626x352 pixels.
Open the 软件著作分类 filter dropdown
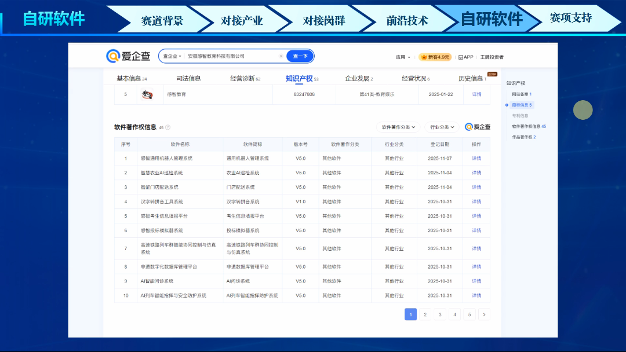point(398,127)
